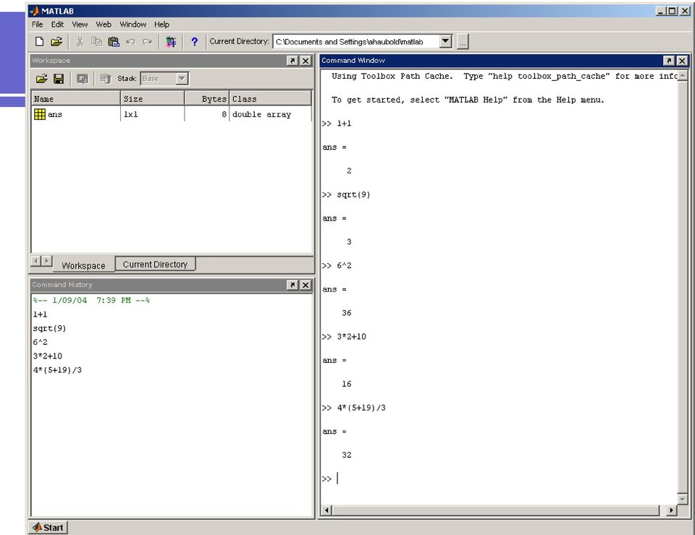Close the Command Window panel

[x=683, y=61]
